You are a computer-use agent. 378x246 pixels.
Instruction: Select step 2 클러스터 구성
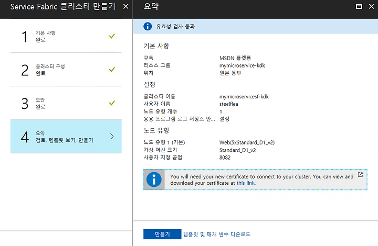point(66,70)
